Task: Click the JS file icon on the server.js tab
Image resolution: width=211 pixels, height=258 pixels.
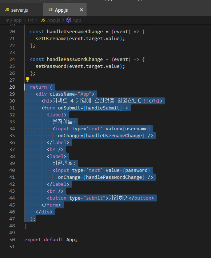Action: (x=7, y=9)
